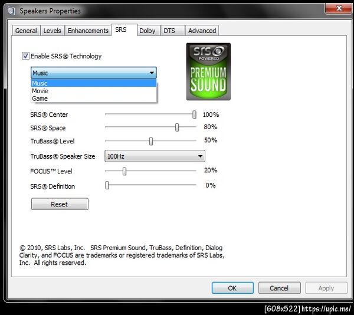The width and height of the screenshot is (354, 315).
Task: Click the 50% TruBass Level value
Action: [x=211, y=140]
